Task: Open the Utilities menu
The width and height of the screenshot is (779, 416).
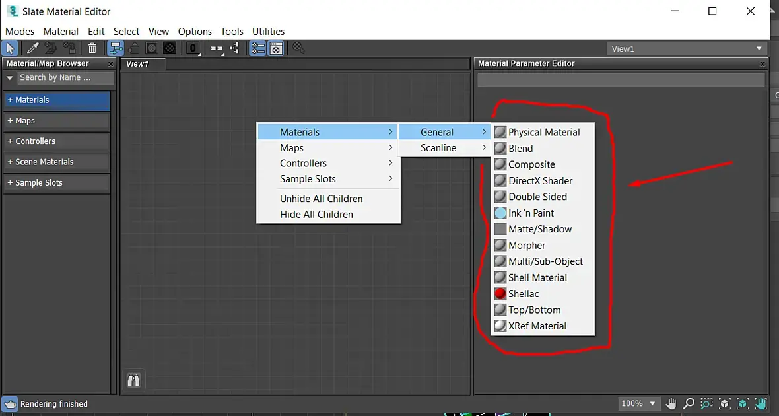Action: (268, 31)
